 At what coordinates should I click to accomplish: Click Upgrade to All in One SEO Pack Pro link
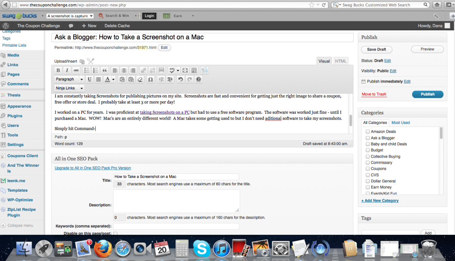93,168
